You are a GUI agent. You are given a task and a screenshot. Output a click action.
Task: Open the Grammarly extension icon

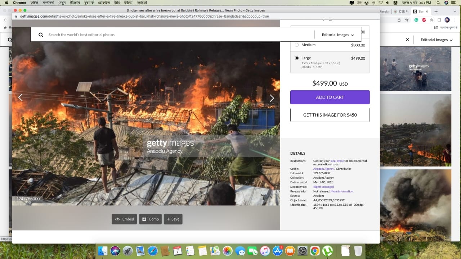click(416, 20)
